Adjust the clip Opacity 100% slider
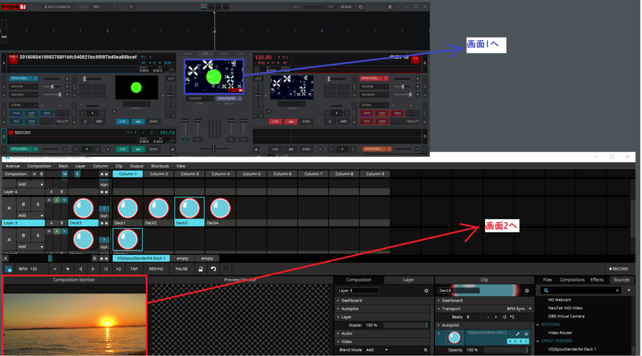 [x=506, y=350]
